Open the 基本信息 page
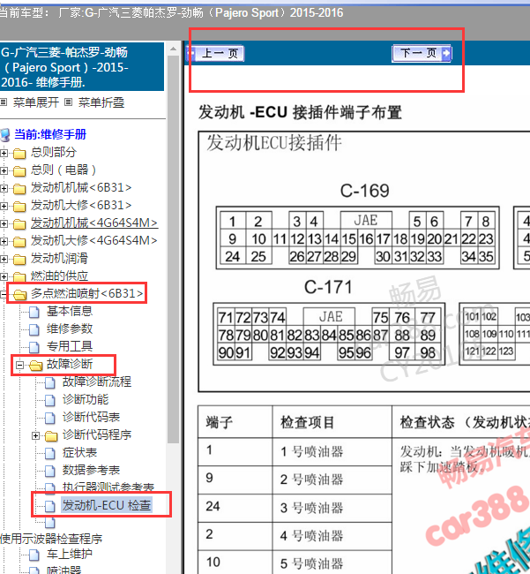 tap(70, 311)
